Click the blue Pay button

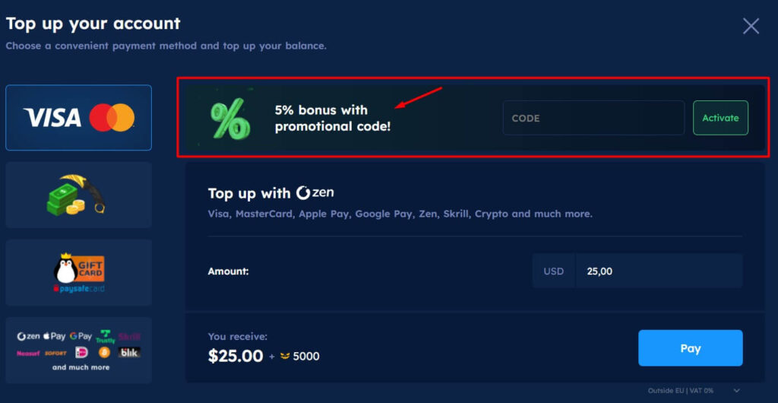click(x=690, y=348)
